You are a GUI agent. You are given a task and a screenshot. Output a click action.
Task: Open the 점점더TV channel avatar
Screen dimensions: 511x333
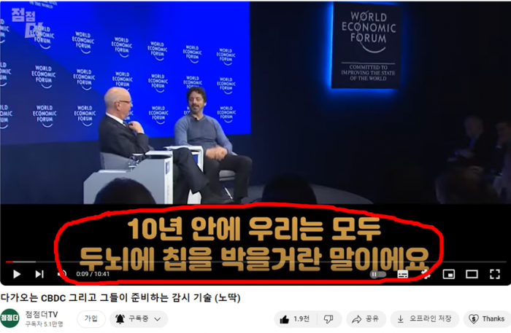(x=10, y=319)
